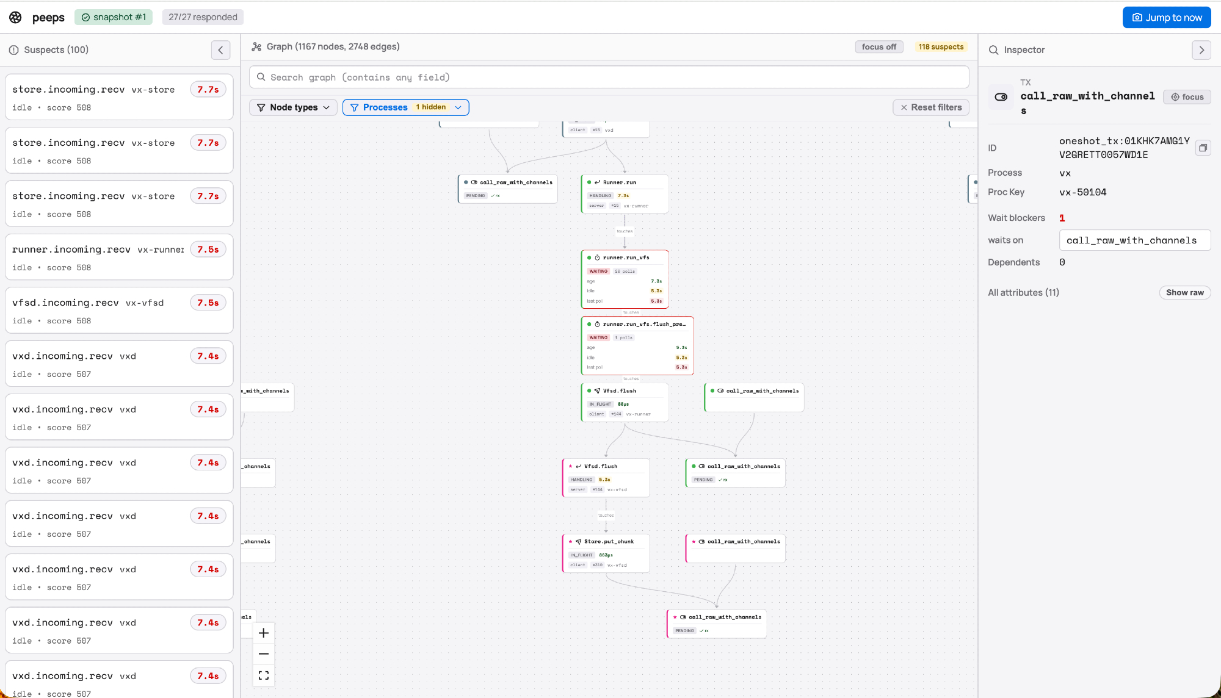1221x698 pixels.
Task: Open the Node types filter dropdown
Action: tap(294, 107)
